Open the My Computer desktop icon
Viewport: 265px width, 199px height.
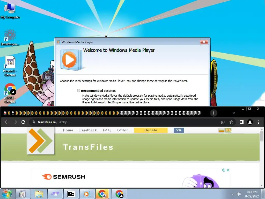pyautogui.click(x=10, y=10)
